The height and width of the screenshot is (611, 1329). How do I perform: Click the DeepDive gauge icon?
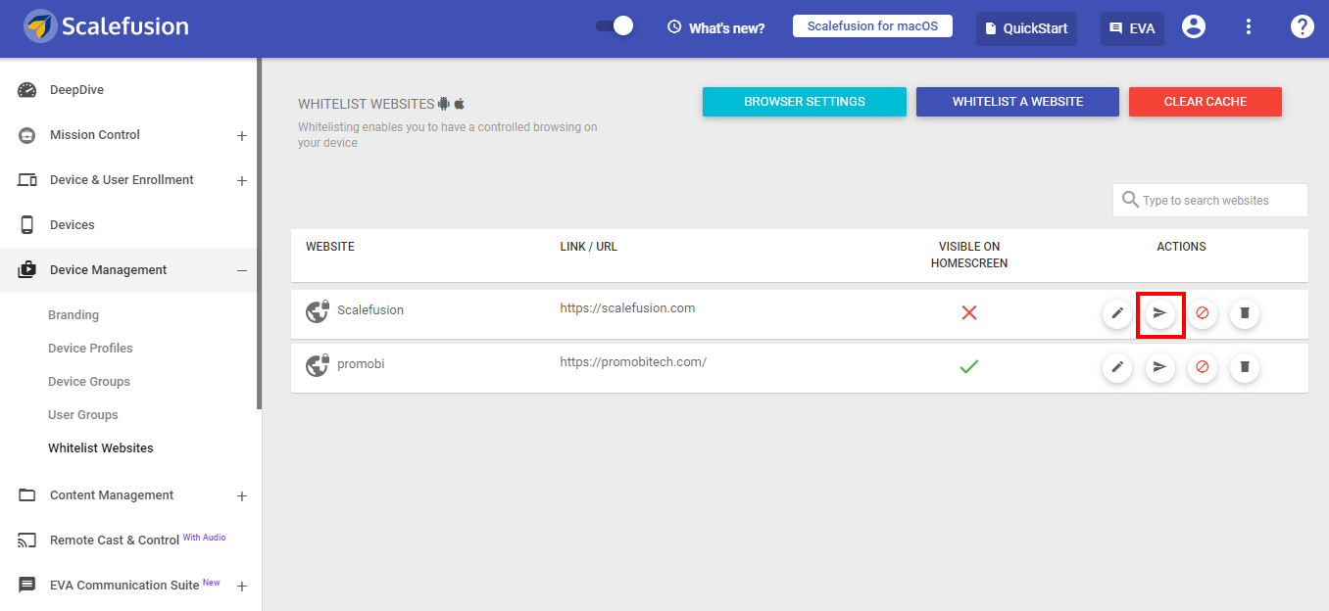[x=27, y=90]
